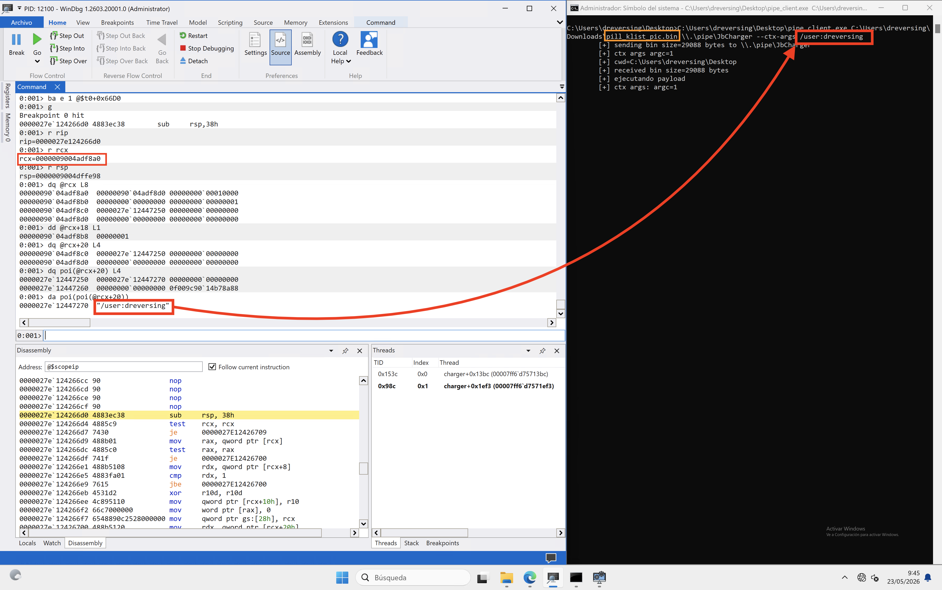Viewport: 942px width, 590px height.
Task: Open the notification bell icon
Action: pos(928,578)
